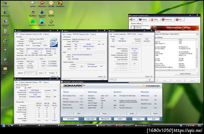Open My Computer icon in desktop corner
The width and height of the screenshot is (204, 134).
point(5,4)
